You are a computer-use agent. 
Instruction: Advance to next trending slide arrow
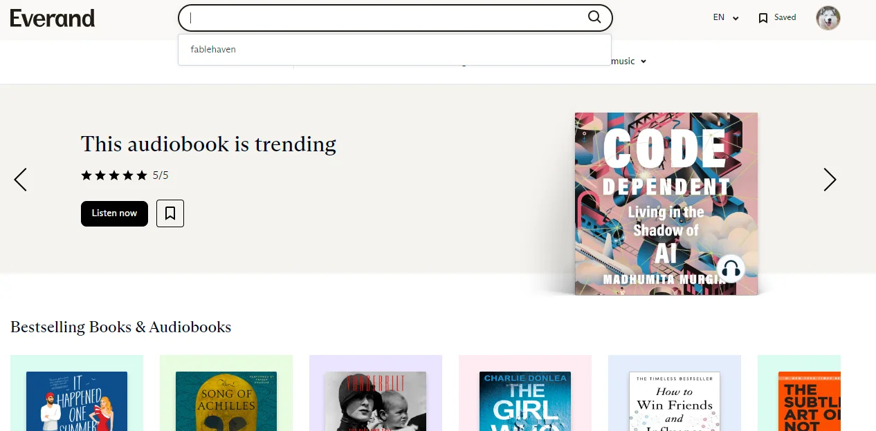click(830, 180)
